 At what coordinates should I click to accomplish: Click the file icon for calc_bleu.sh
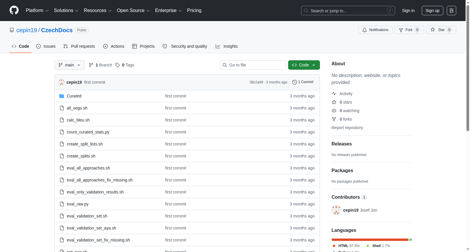(x=62, y=120)
